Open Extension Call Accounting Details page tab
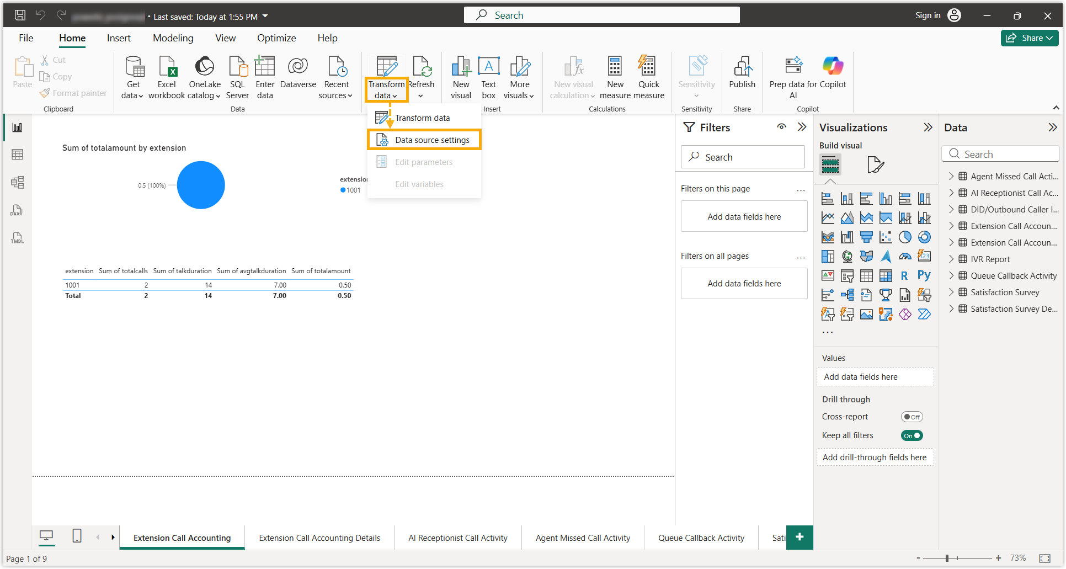 pyautogui.click(x=319, y=538)
